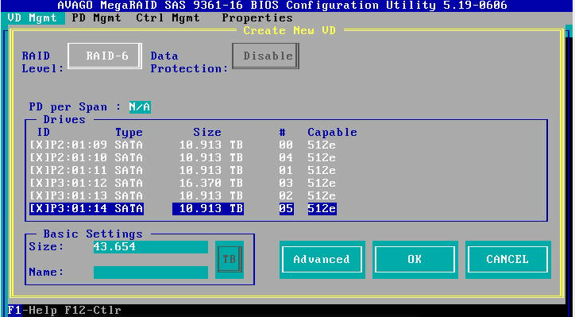Viewport: 575px width, 317px height.
Task: Click the Size field showing 43.654
Action: point(151,247)
